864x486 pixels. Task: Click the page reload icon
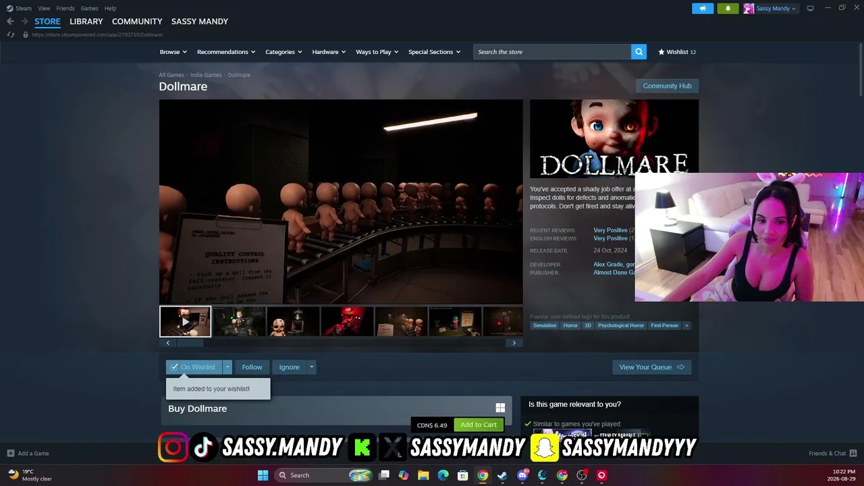pyautogui.click(x=10, y=34)
